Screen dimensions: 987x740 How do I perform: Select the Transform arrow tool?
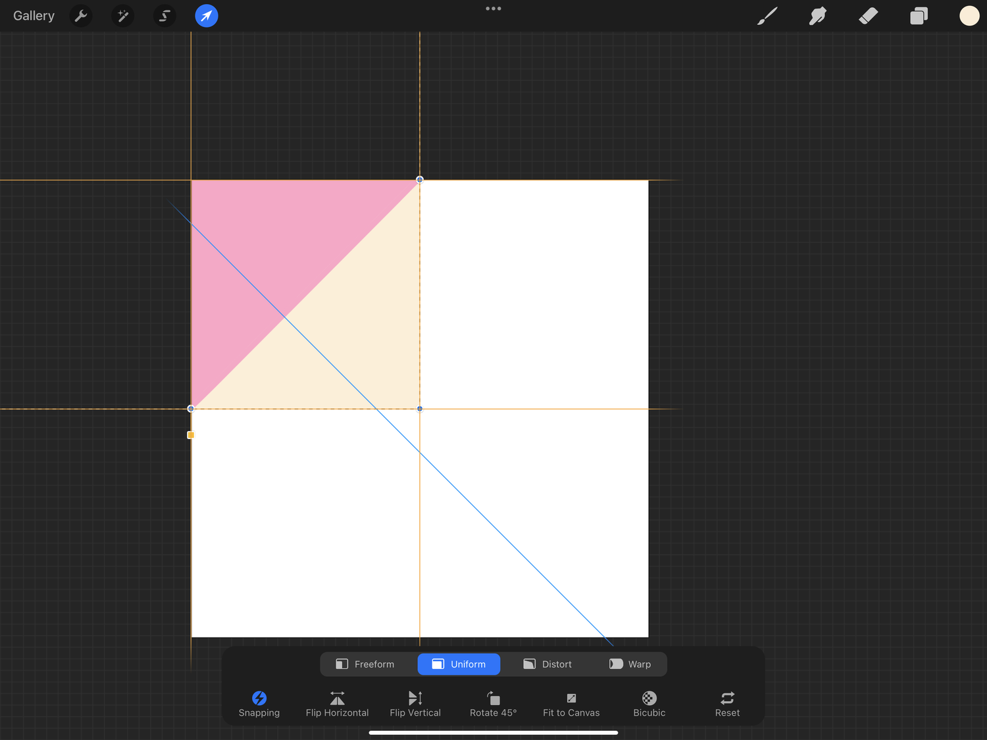[206, 15]
